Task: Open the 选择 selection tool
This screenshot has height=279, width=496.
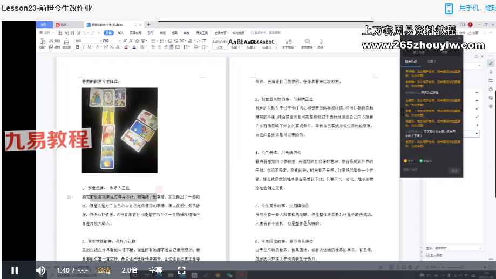Action: pyautogui.click(x=321, y=44)
